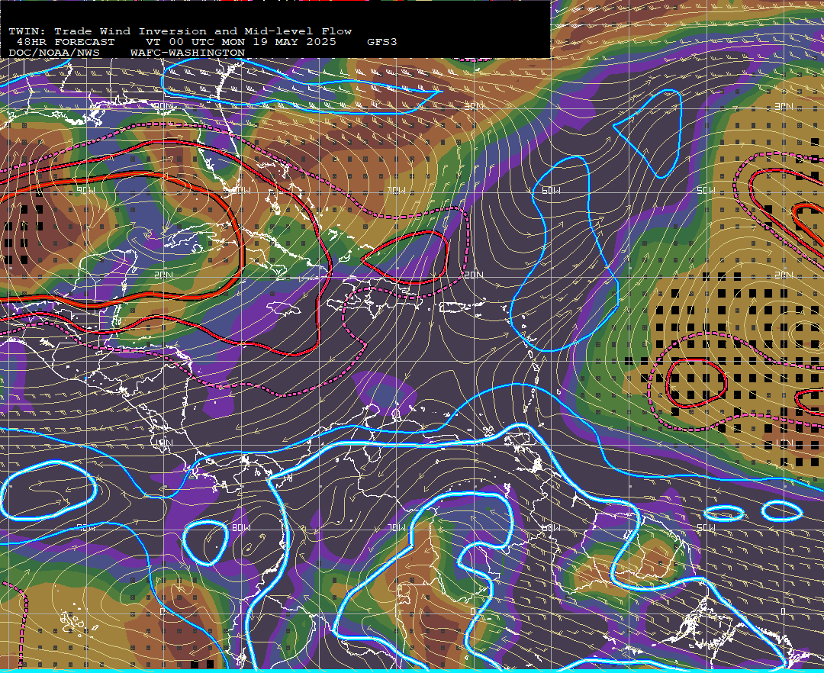The image size is (824, 673).
Task: Click the 'GFS3' model label
Action: (382, 42)
